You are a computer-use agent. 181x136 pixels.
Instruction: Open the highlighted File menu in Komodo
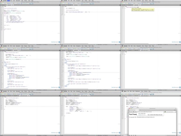tap(8, 1)
